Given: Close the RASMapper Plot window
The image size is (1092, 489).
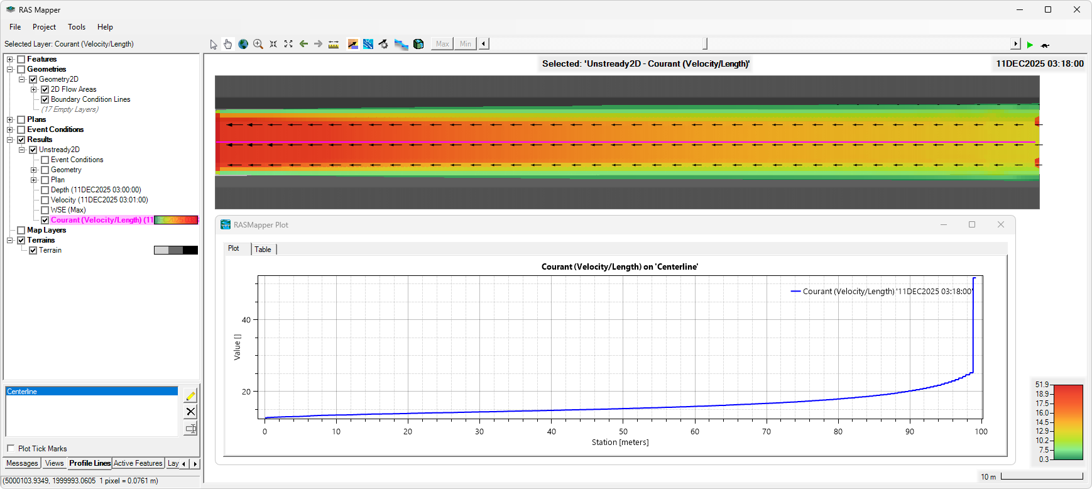Looking at the screenshot, I should coord(1001,224).
